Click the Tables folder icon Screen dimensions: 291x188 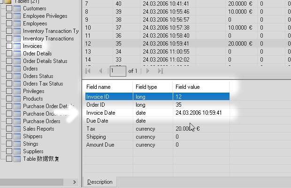(x=7, y=1)
